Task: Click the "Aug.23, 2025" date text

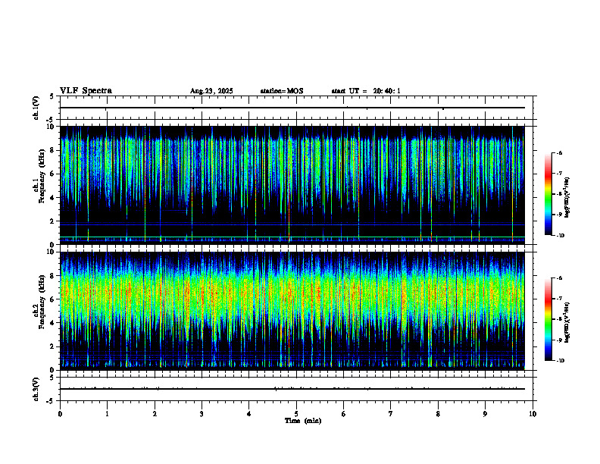Action: click(211, 91)
